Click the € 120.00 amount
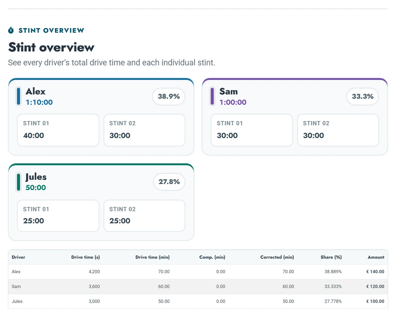The height and width of the screenshot is (317, 396). (375, 287)
